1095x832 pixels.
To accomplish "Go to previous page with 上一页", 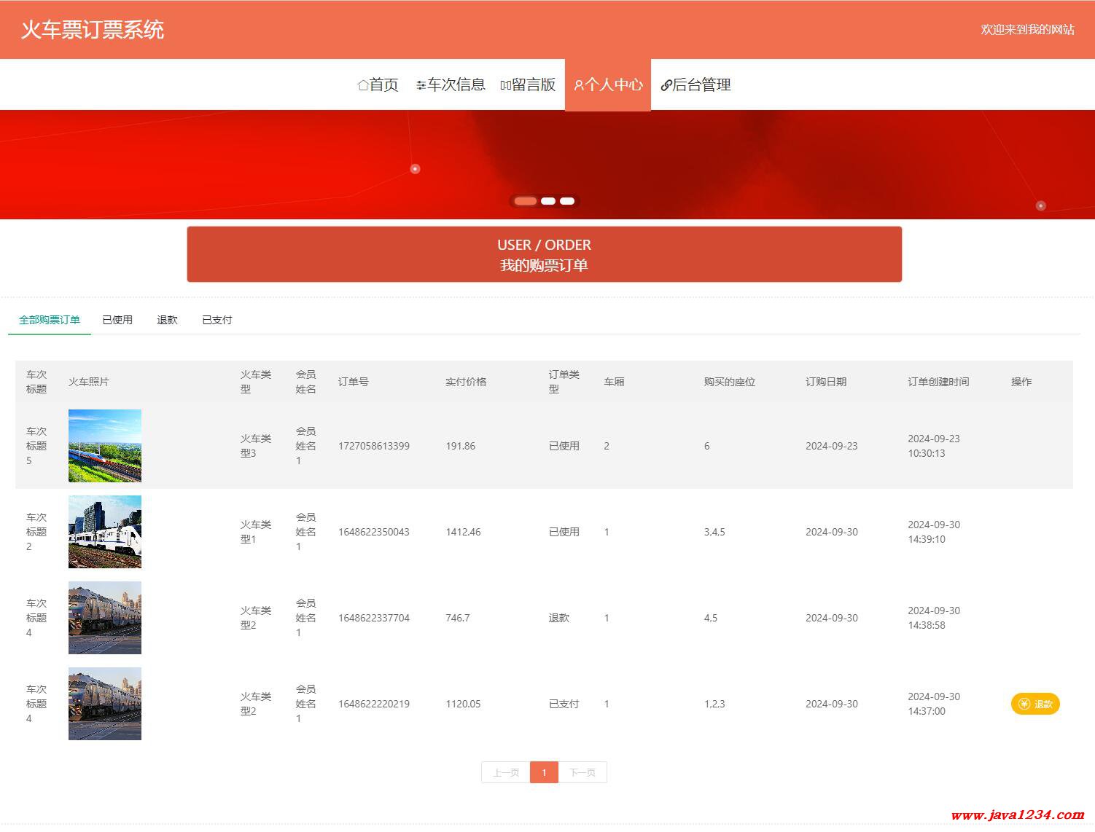I will point(506,772).
